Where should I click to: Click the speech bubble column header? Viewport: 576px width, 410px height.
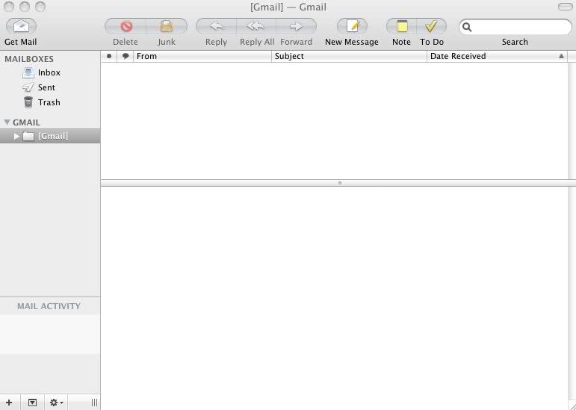(126, 56)
